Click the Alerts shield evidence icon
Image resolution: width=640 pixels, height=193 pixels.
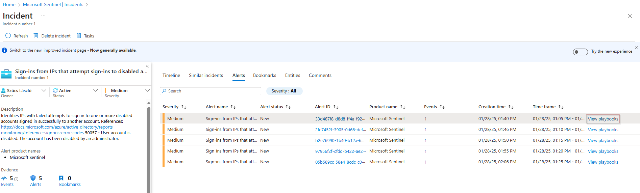pyautogui.click(x=33, y=178)
